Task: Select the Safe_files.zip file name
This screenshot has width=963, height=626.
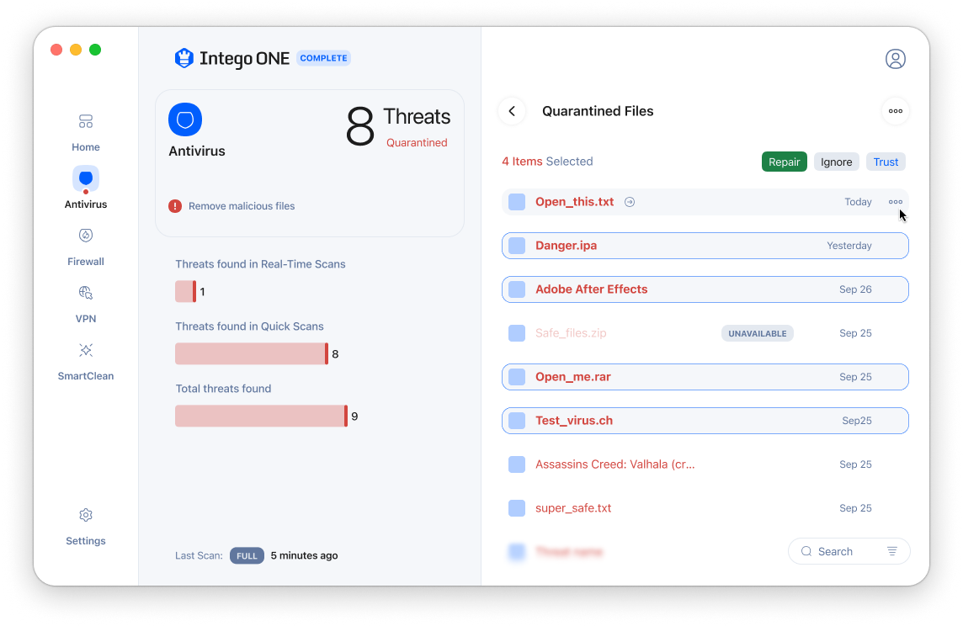Action: [571, 333]
